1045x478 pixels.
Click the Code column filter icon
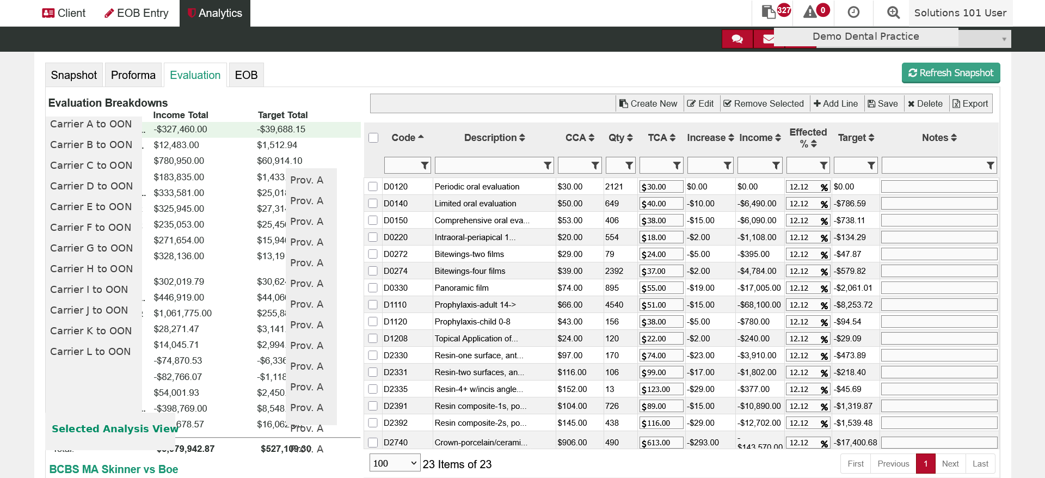(x=425, y=166)
